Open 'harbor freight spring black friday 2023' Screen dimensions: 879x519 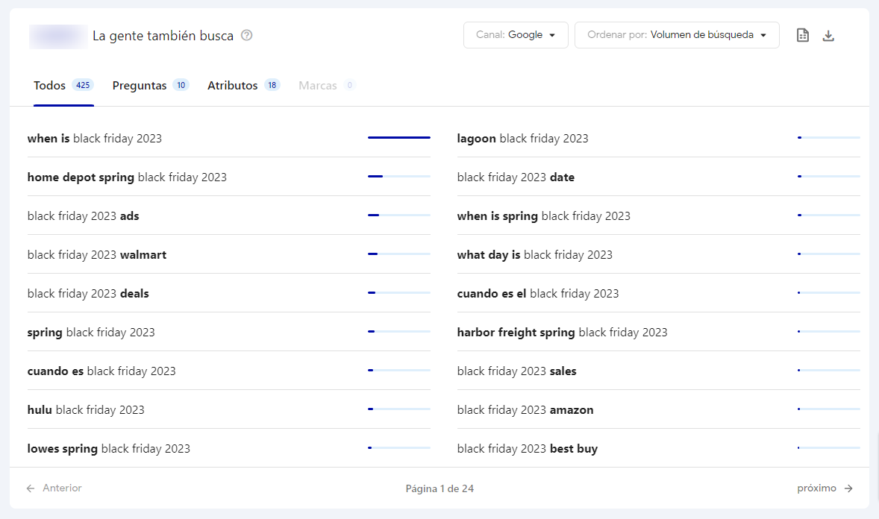pyautogui.click(x=563, y=333)
